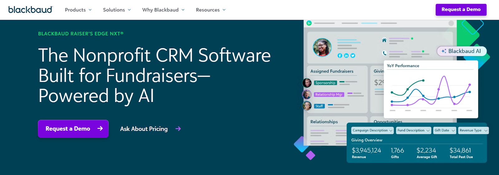499x175 pixels.
Task: Open the Resources menu
Action: 211,10
